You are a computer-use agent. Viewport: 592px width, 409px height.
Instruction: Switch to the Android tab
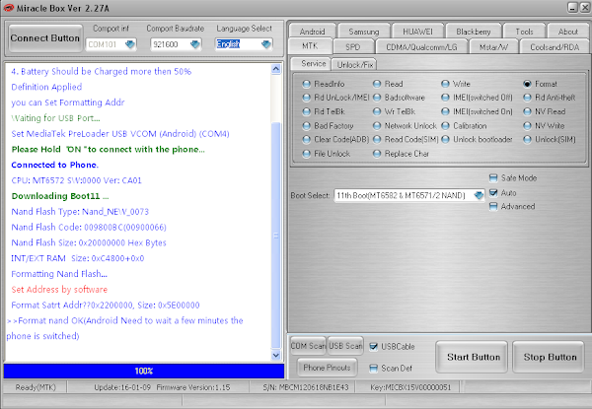312,32
